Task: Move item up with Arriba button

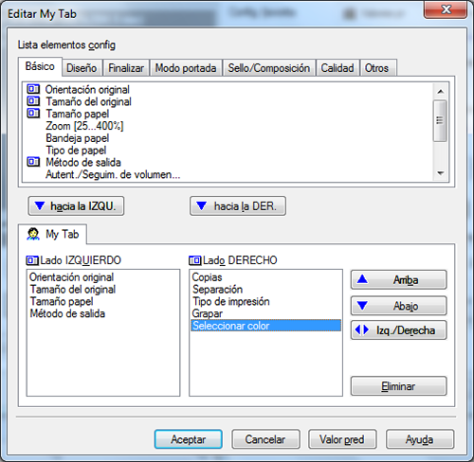Action: point(398,279)
